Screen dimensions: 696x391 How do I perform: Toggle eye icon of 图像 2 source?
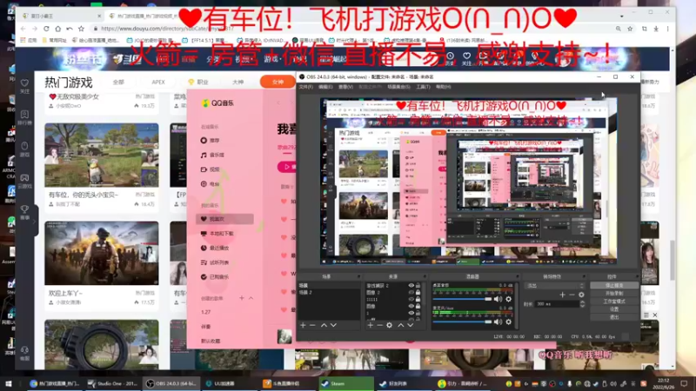click(411, 293)
